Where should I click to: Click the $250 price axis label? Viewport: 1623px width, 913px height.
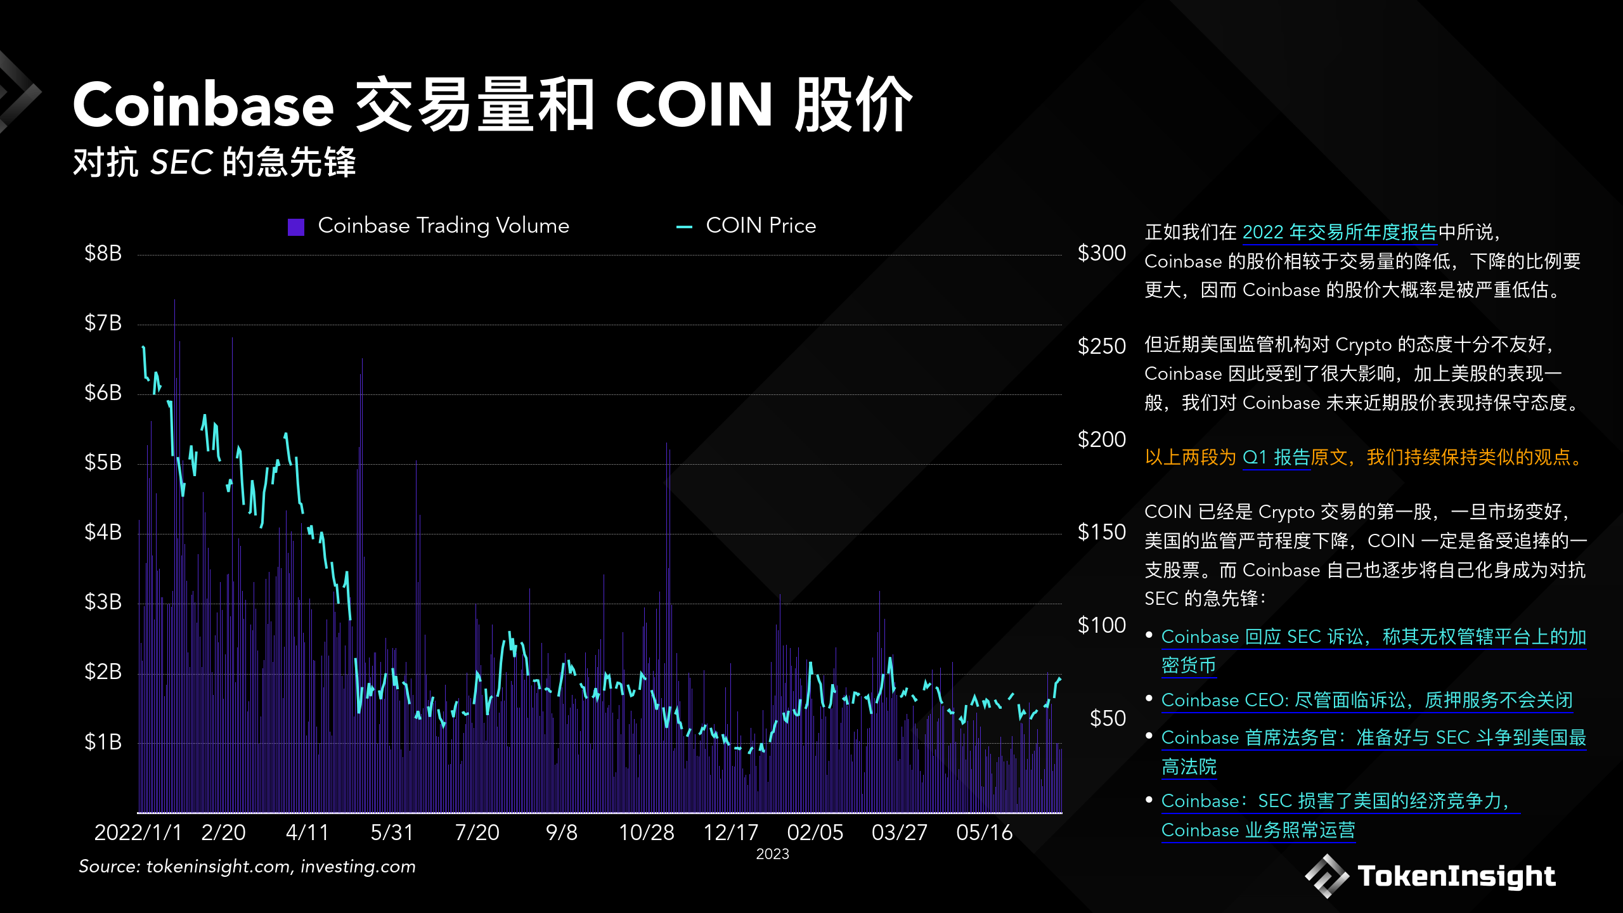click(1102, 347)
